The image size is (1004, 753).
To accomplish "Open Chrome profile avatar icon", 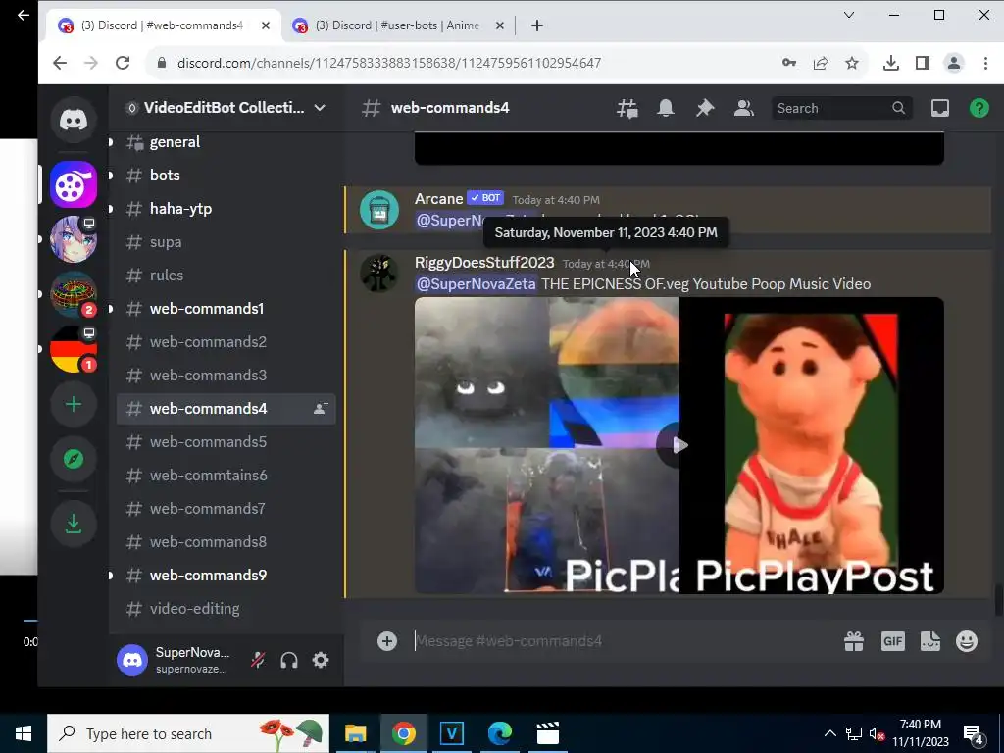I will tap(954, 63).
